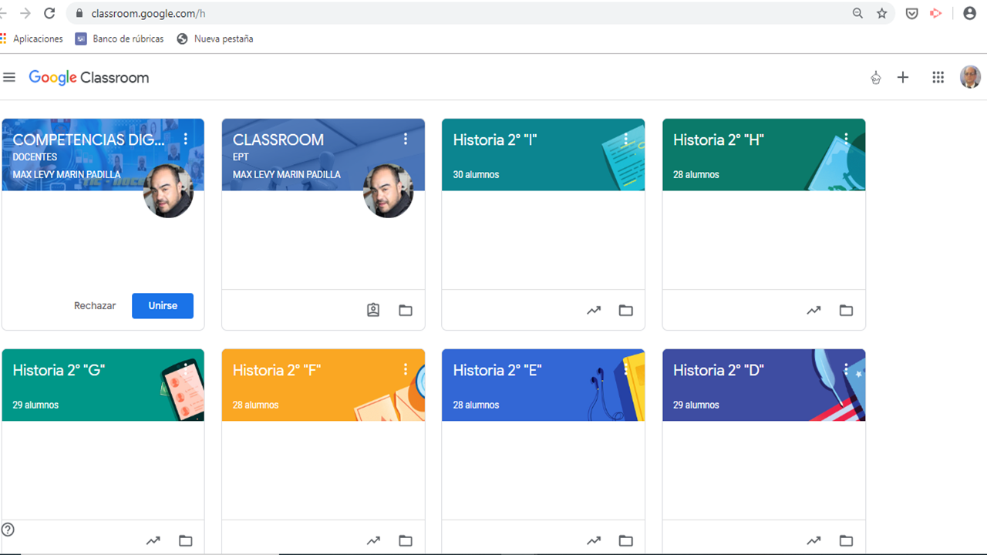Open gradebook trend icon for Historia 2° "G"
The height and width of the screenshot is (555, 987).
tap(153, 541)
